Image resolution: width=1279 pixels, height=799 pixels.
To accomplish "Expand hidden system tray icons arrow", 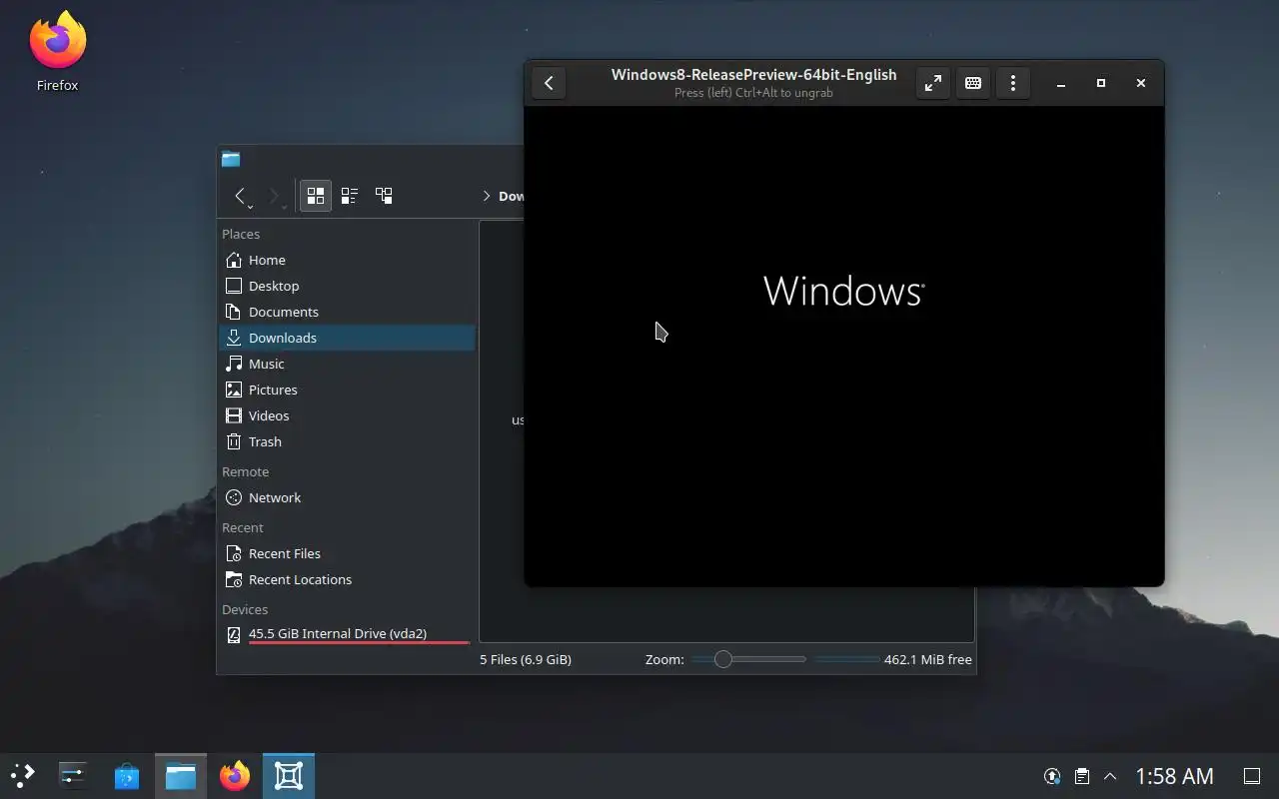I will (x=1110, y=776).
